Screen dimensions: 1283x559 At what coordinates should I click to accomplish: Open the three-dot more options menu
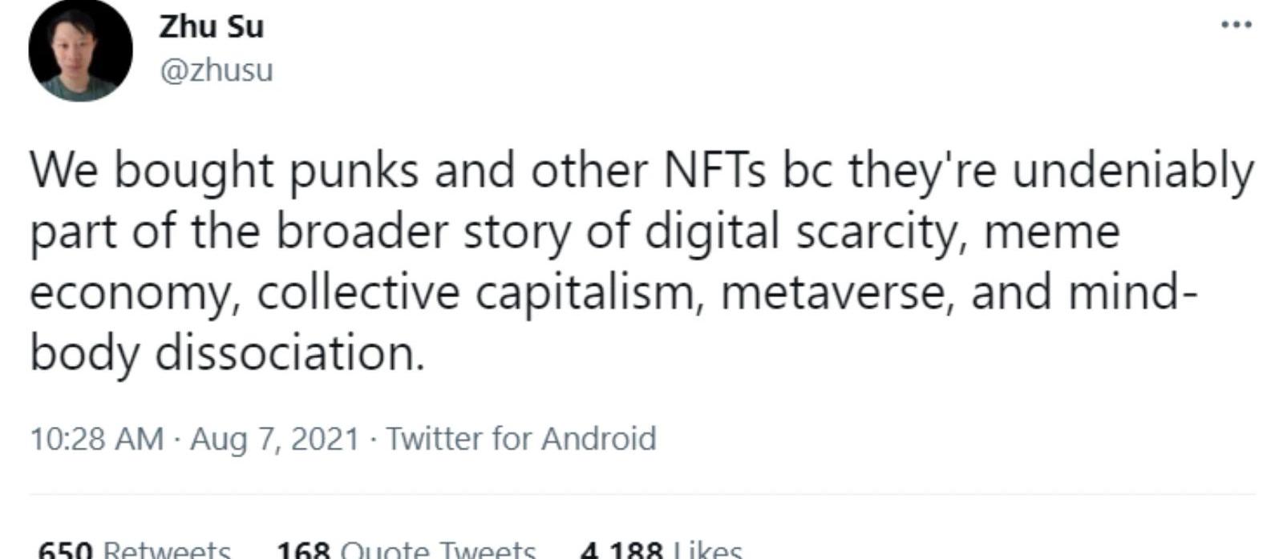click(x=1236, y=25)
